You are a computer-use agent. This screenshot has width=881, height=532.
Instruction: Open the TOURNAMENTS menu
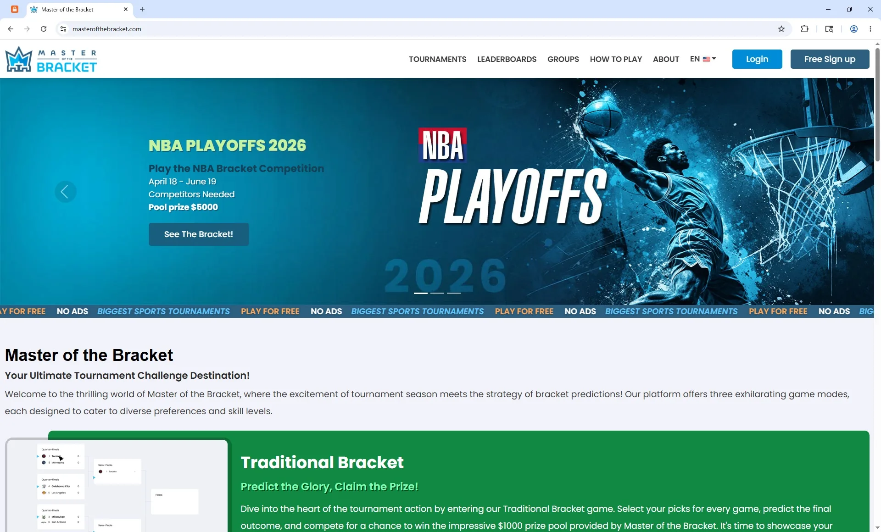(x=437, y=59)
